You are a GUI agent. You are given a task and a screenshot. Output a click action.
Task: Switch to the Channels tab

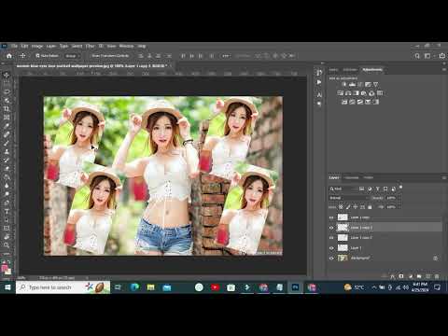pos(352,177)
